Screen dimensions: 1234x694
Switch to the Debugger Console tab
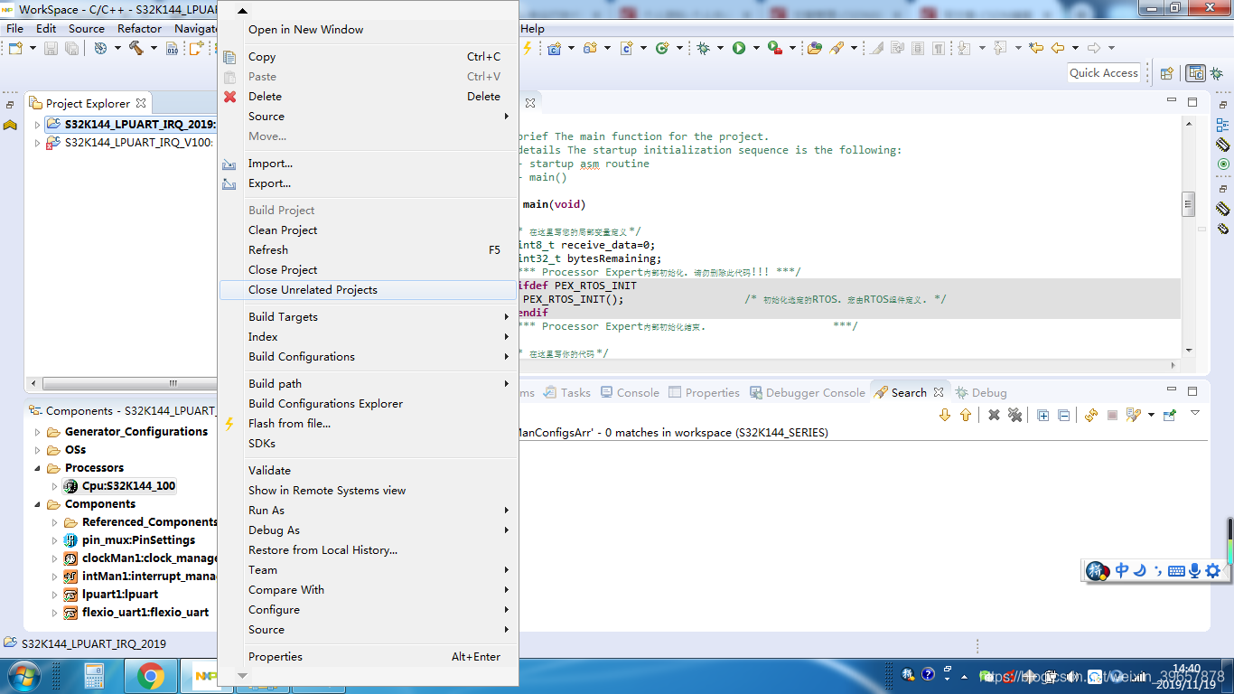[x=806, y=392]
